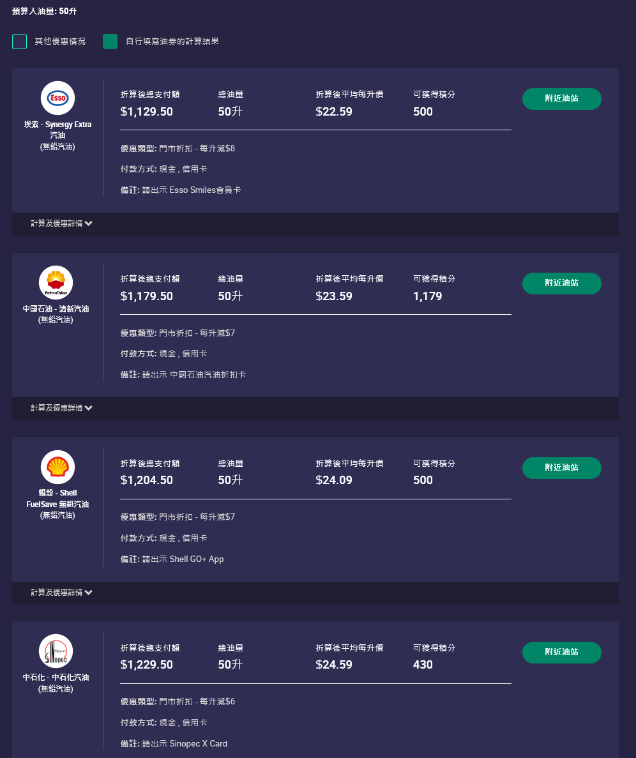Click Esso's $1,129.50 total price value
This screenshot has width=636, height=758.
click(x=146, y=112)
